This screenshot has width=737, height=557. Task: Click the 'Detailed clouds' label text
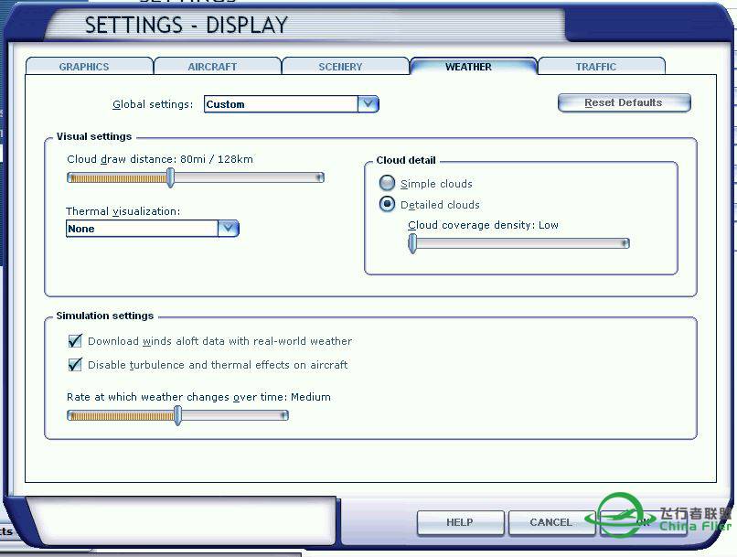coord(440,205)
